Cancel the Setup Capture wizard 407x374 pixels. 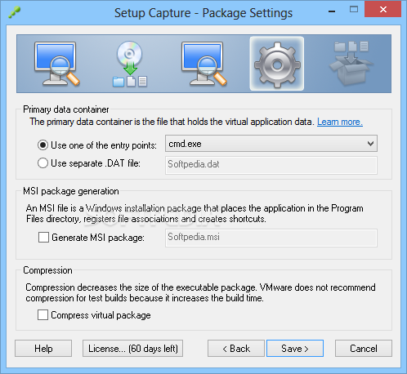pyautogui.click(x=364, y=348)
